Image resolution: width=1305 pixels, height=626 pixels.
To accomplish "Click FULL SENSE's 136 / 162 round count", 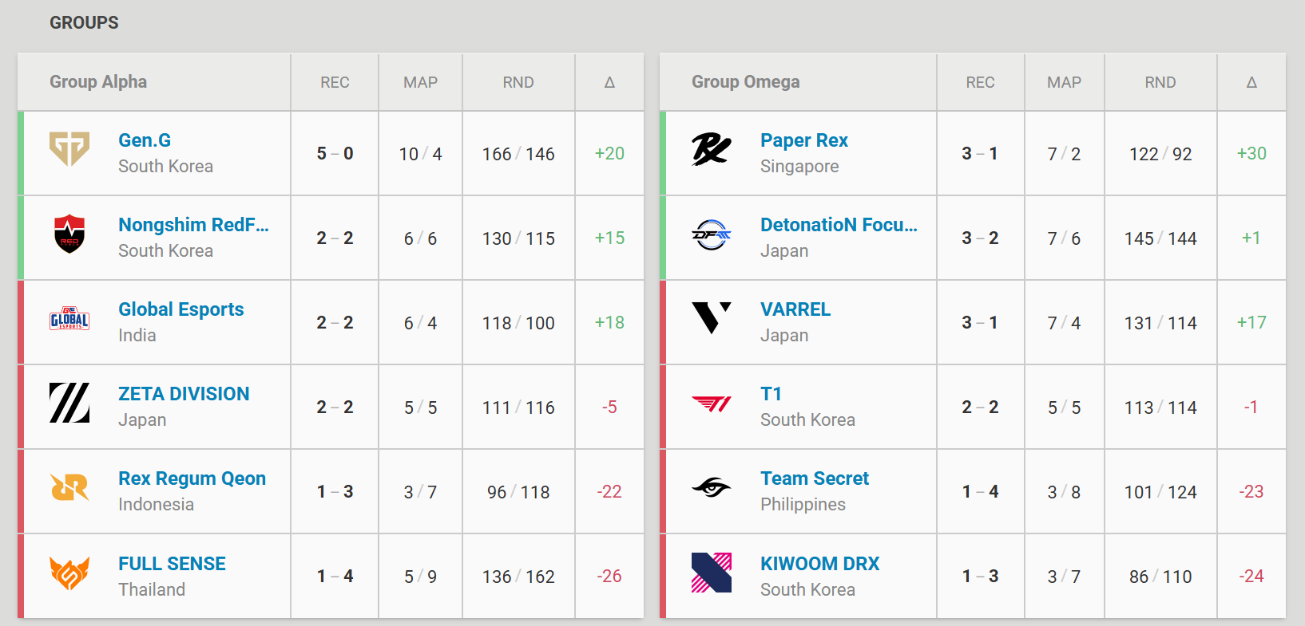I will coord(518,577).
